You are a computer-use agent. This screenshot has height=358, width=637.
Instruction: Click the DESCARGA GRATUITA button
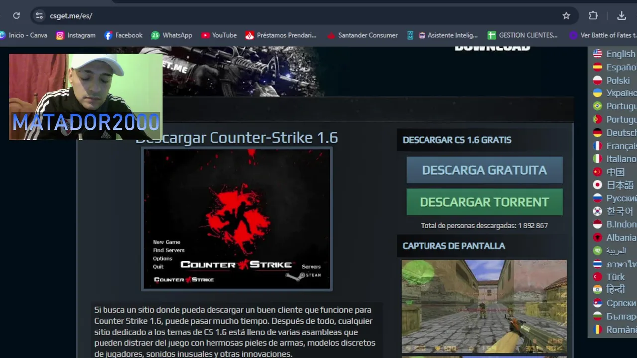click(x=484, y=170)
